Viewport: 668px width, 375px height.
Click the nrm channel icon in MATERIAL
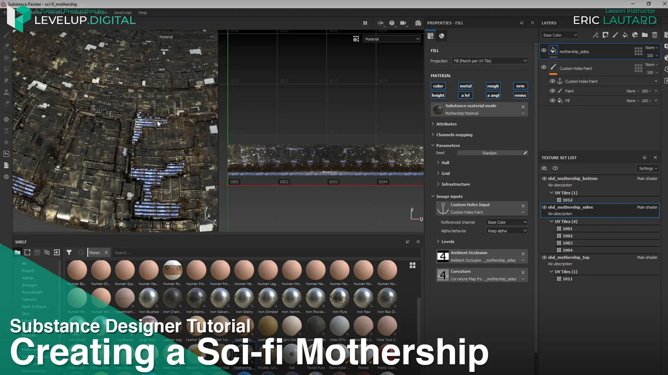(520, 86)
